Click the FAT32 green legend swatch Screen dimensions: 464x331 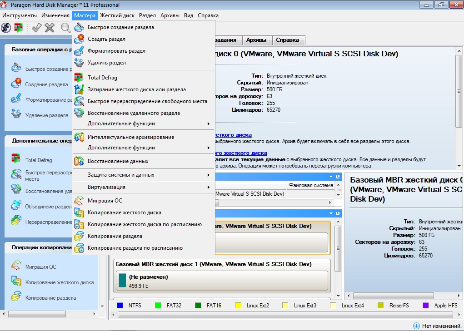coord(158,306)
